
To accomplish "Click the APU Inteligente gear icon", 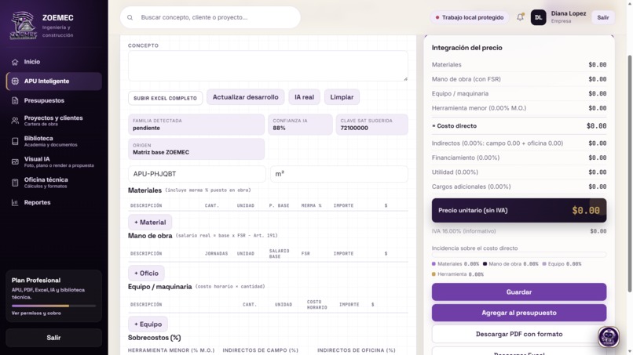I will pyautogui.click(x=15, y=82).
